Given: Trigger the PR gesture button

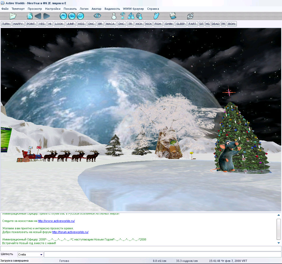Looking at the screenshot, I should point(224,24).
